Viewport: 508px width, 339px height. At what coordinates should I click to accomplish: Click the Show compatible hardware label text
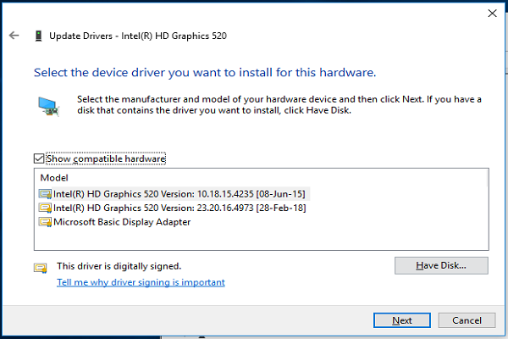pyautogui.click(x=106, y=158)
